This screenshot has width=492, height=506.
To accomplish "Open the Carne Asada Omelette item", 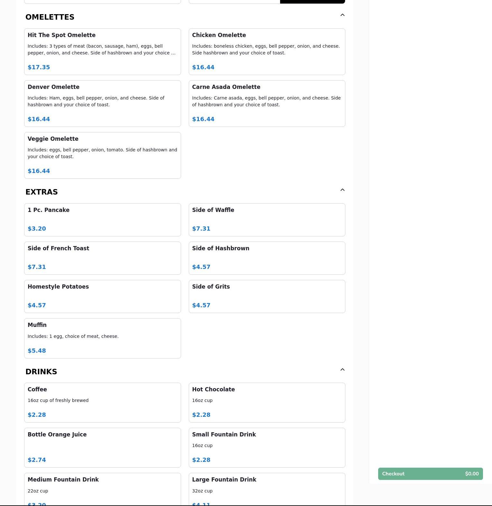I will 267,103.
